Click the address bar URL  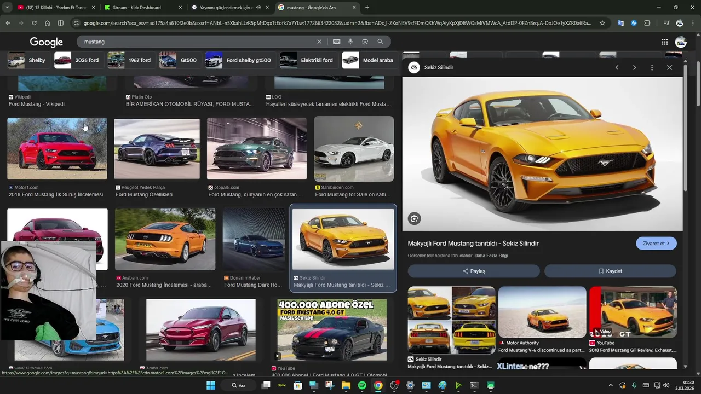(337, 23)
